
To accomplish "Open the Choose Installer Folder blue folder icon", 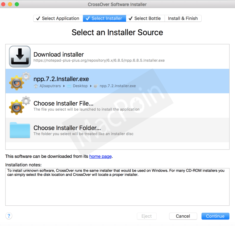I will click(x=20, y=130).
